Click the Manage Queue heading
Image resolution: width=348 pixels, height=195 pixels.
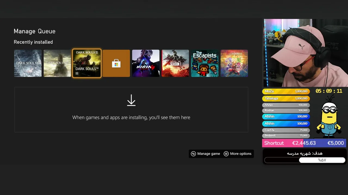35,31
